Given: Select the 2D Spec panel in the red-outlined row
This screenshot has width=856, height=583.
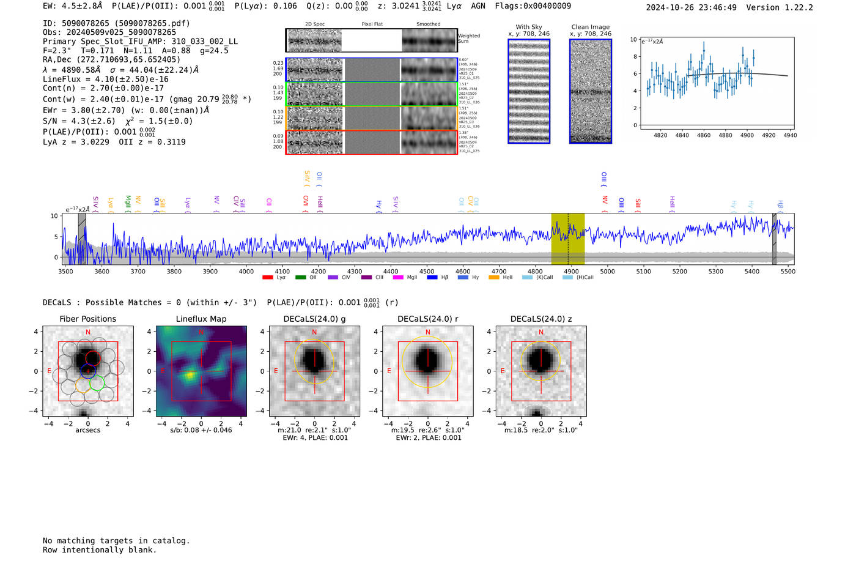Looking at the screenshot, I should coord(315,143).
